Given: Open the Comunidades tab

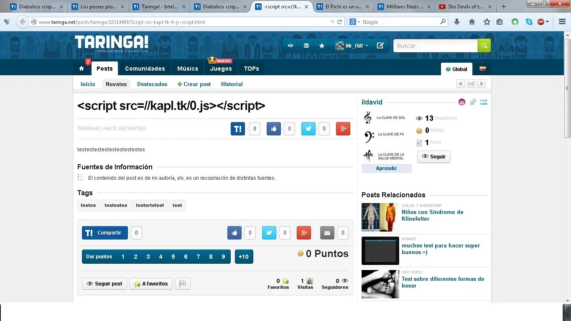Looking at the screenshot, I should [x=145, y=69].
